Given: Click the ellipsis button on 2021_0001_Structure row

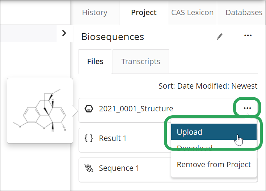Looking at the screenshot, I should [248, 108].
